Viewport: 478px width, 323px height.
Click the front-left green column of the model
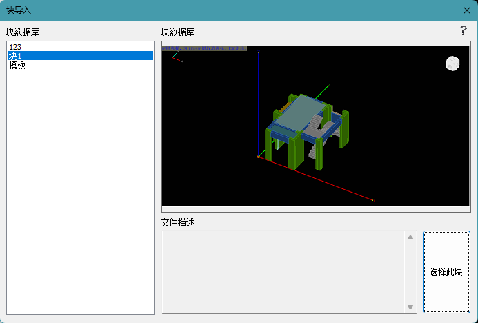click(268, 146)
